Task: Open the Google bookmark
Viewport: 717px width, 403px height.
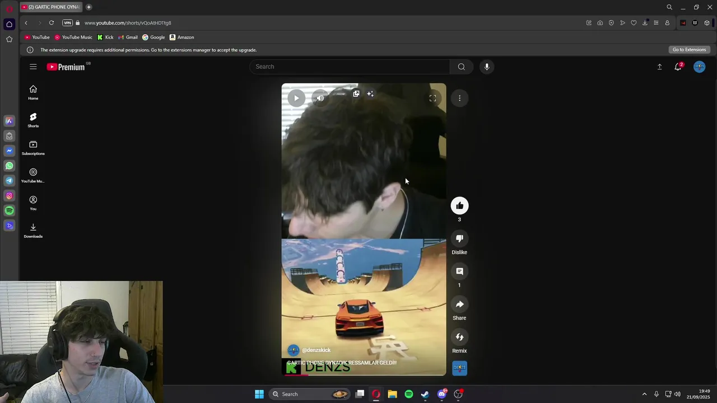Action: (153, 37)
